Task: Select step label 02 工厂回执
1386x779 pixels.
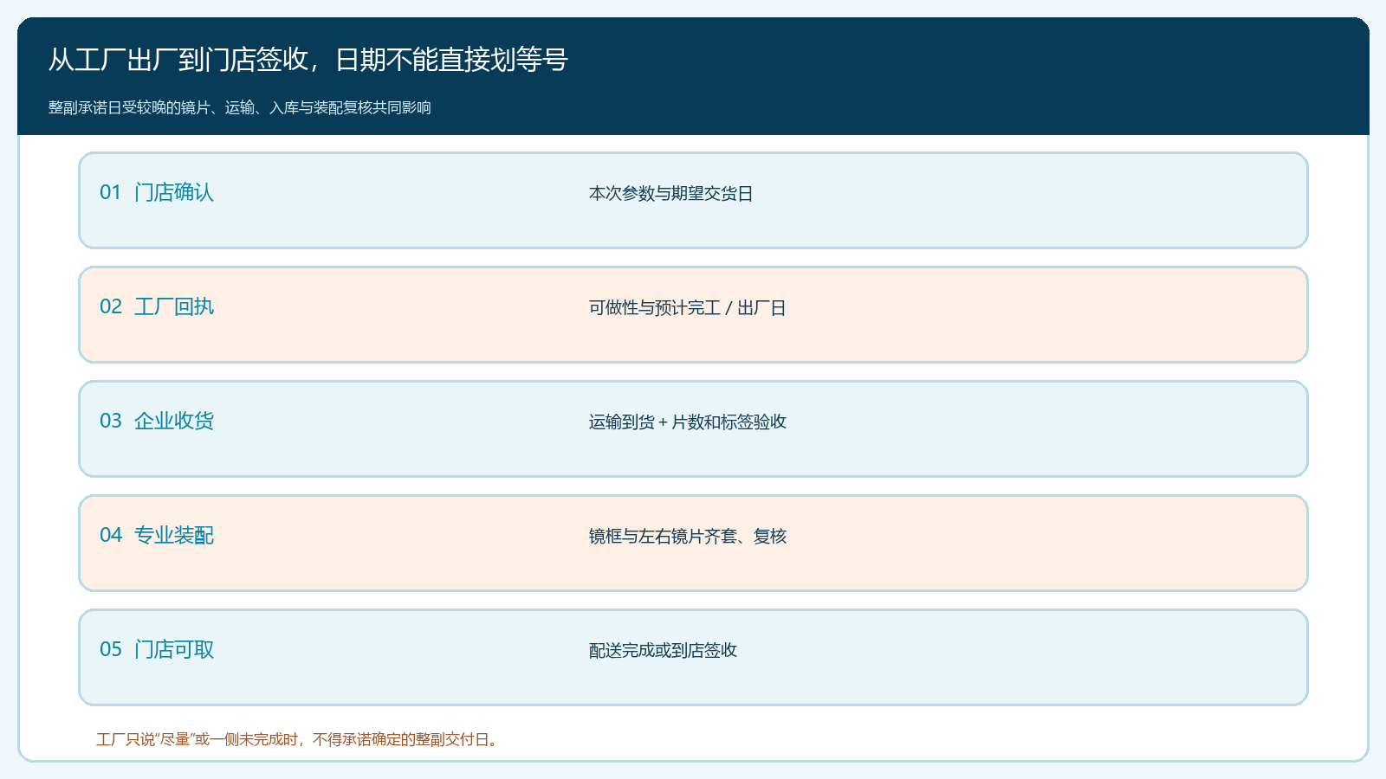Action: tap(157, 306)
